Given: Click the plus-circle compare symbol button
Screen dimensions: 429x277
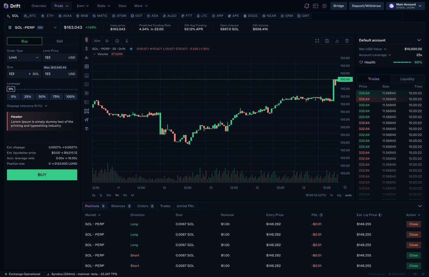Looking at the screenshot, I should [117, 41].
